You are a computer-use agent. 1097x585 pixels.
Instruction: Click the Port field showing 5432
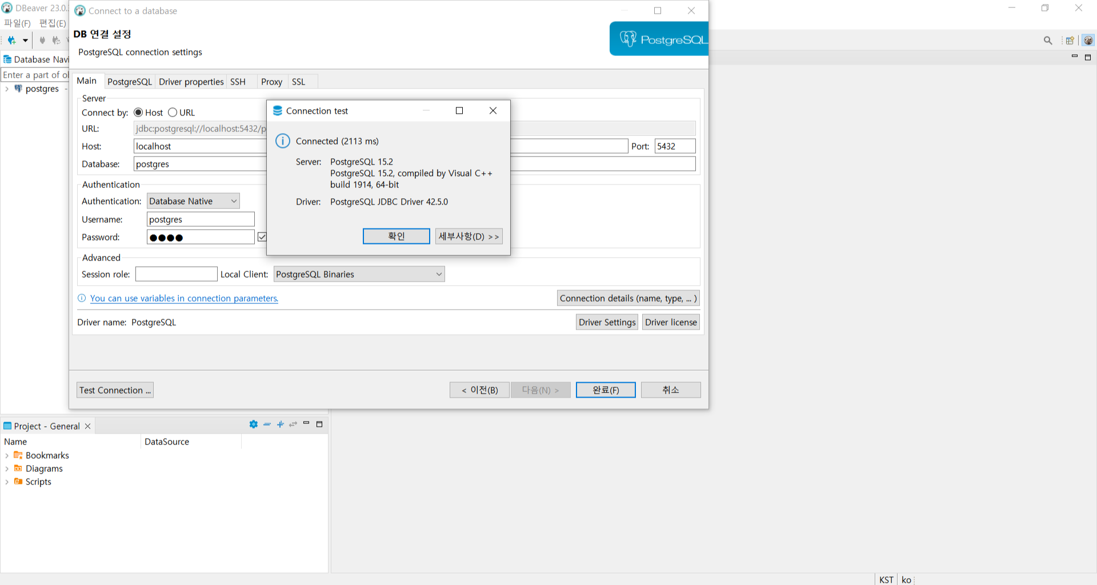click(675, 146)
